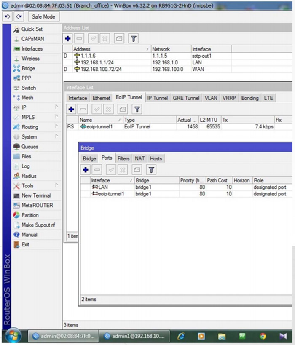Switch to Filters tab in Bridge window
The image size is (295, 345).
pyautogui.click(x=123, y=159)
